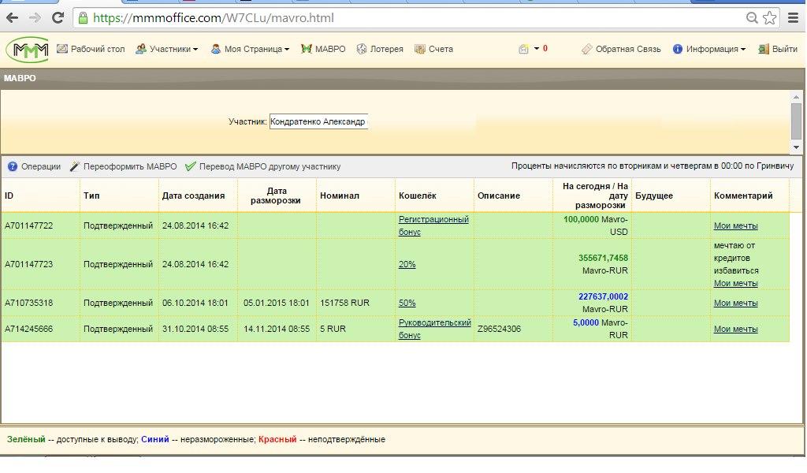Open the Рабочий стол menu item
The width and height of the screenshot is (807, 473).
[98, 49]
